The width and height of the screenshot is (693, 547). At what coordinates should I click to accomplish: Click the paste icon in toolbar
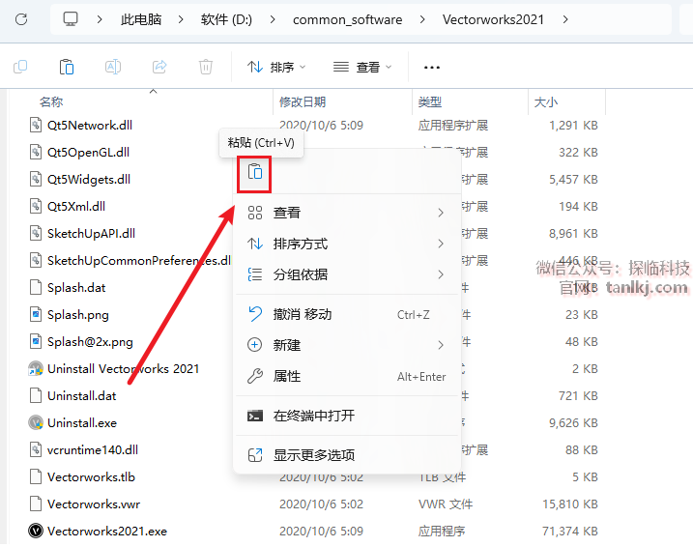point(67,67)
